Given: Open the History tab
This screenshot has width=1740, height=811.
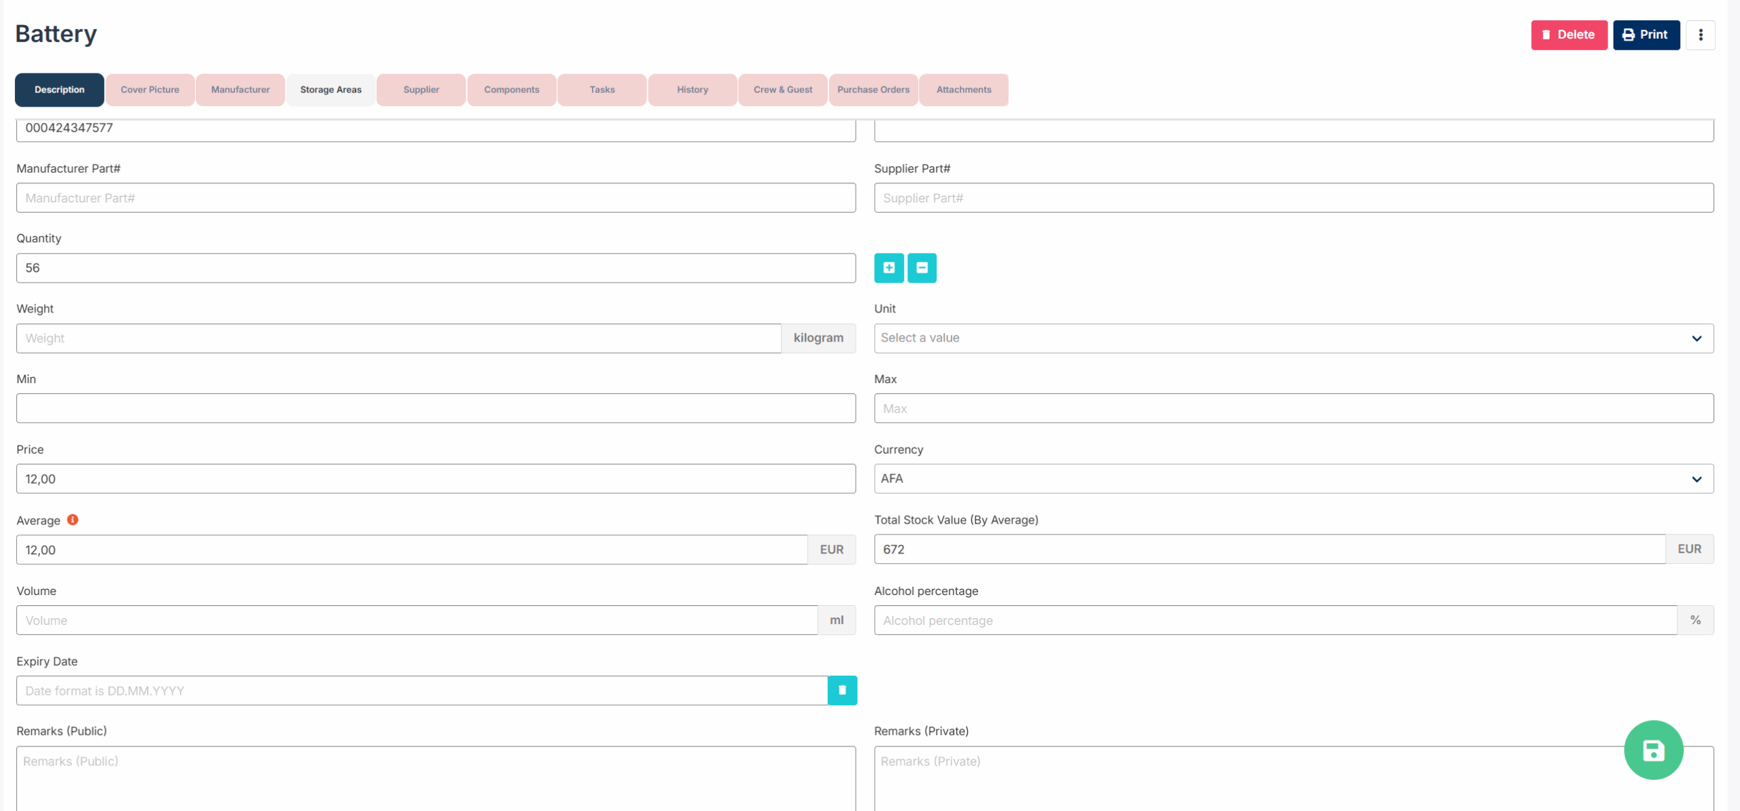Looking at the screenshot, I should pos(693,90).
